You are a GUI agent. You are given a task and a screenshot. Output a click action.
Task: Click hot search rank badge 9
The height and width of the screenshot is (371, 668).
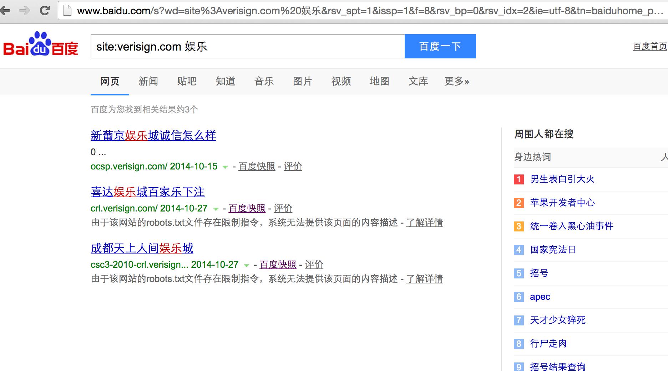pos(519,367)
